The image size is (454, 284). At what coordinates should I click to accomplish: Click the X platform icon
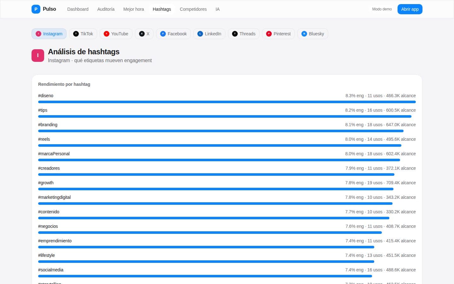[x=142, y=34]
